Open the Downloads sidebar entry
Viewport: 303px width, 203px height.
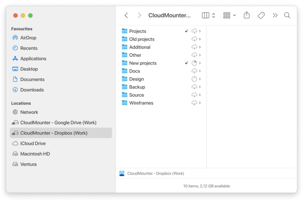[x=32, y=90]
